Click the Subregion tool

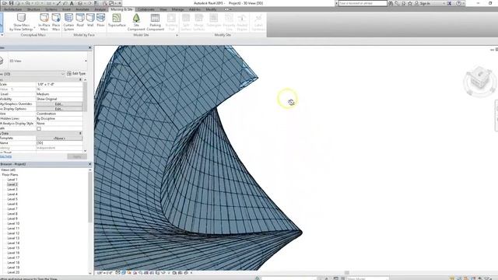pyautogui.click(x=214, y=20)
